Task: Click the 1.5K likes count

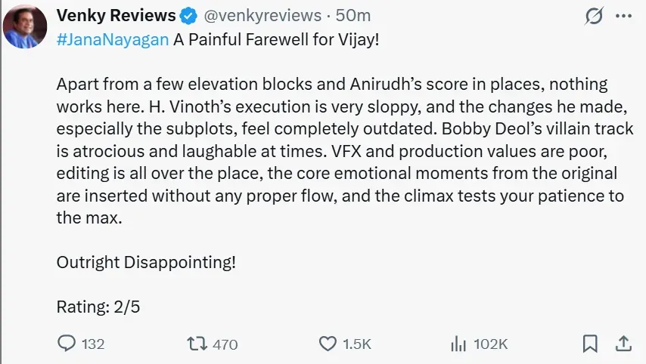Action: point(357,344)
